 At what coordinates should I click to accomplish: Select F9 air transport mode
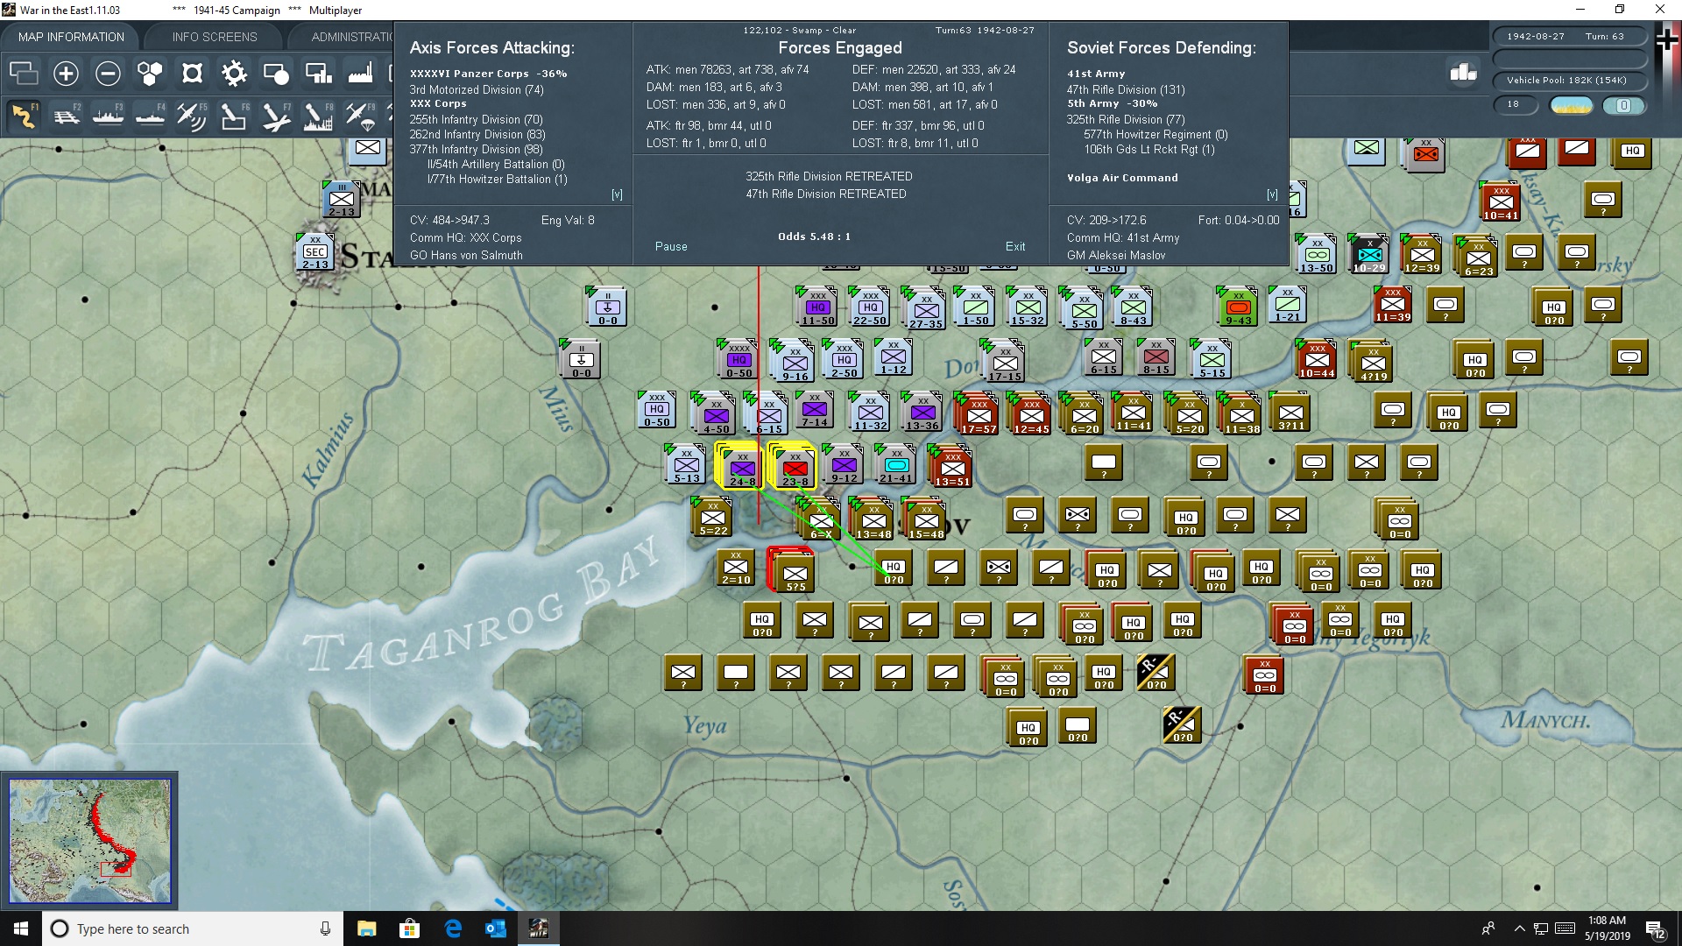click(x=360, y=116)
